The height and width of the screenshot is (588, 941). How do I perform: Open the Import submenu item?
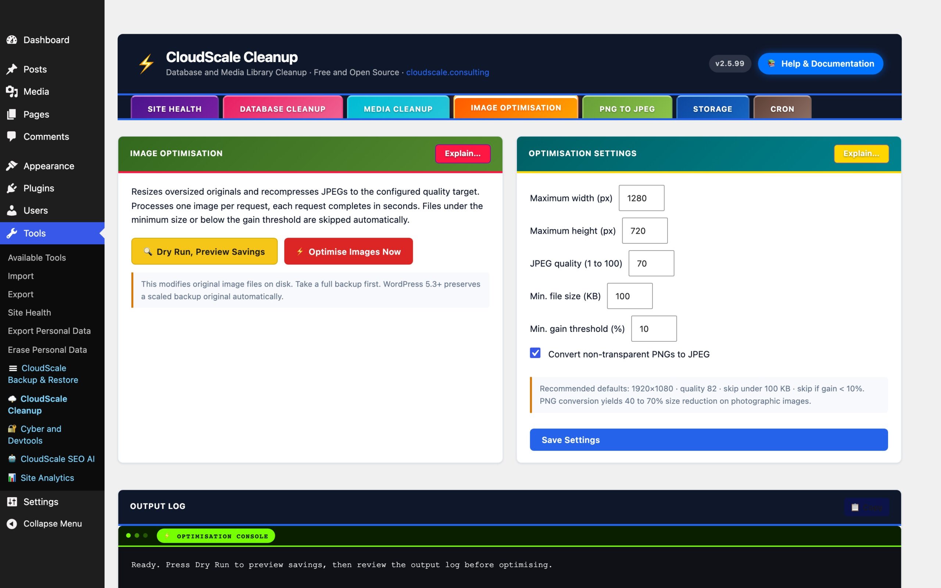point(21,276)
